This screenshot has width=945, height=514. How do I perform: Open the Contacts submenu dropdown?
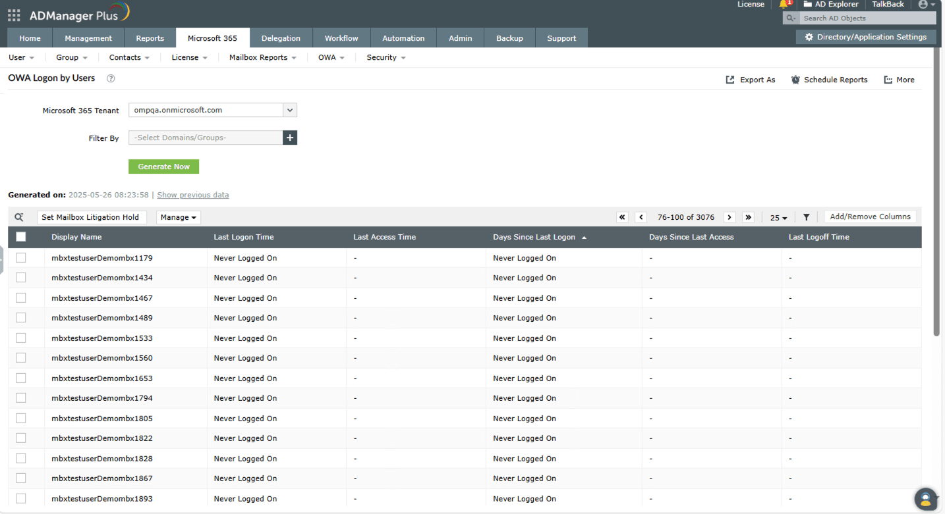pos(129,58)
